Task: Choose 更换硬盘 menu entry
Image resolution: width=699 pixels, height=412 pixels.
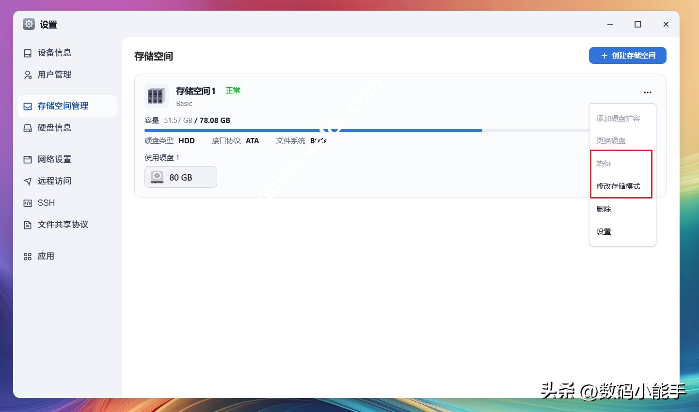Action: [622, 141]
